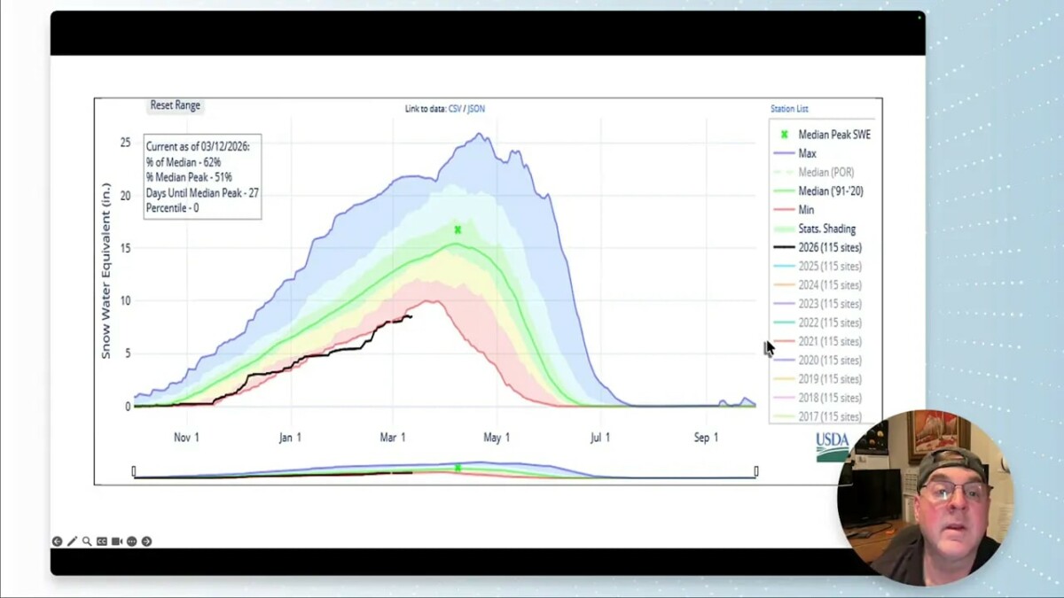Click the back arrow navigation icon
1064x598 pixels.
pos(57,540)
